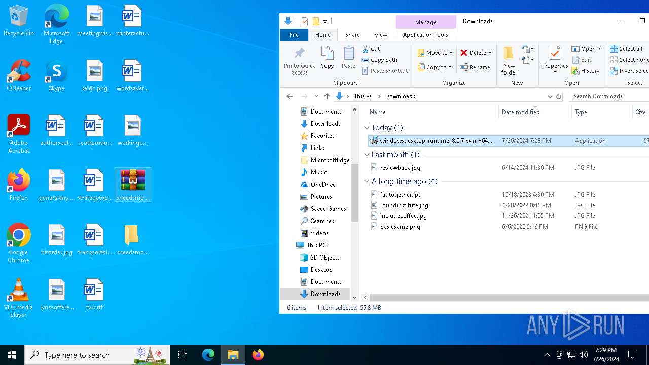Click the volume icon in system tray
649x365 pixels.
click(x=584, y=355)
